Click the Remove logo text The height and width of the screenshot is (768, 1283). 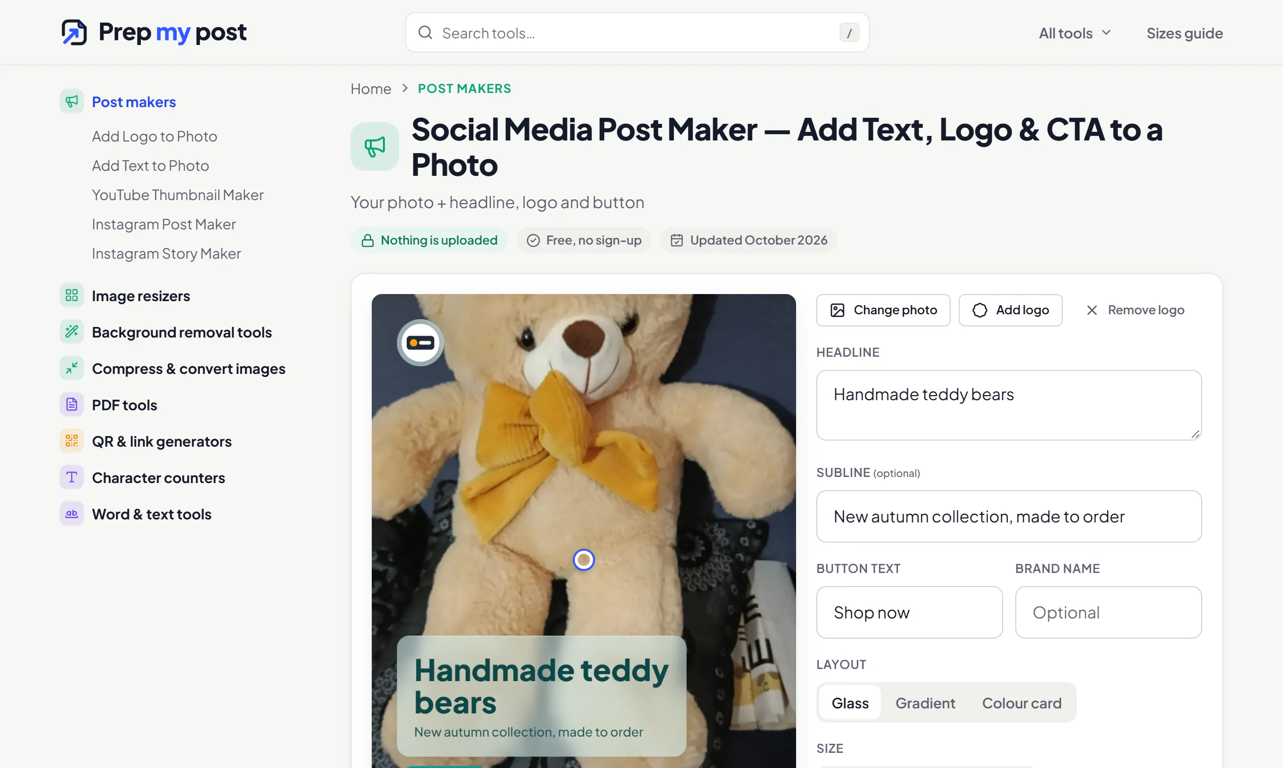(1146, 310)
